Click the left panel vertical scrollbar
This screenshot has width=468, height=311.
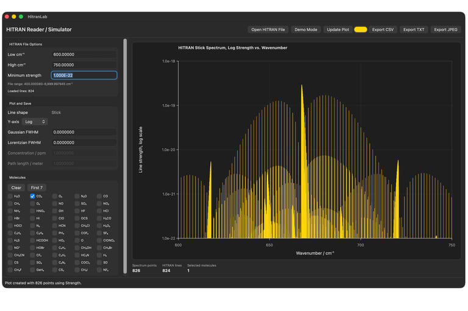pyautogui.click(x=125, y=156)
